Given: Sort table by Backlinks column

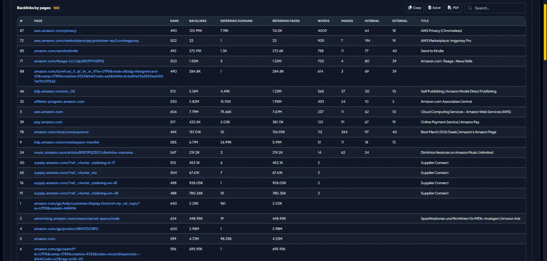Looking at the screenshot, I should tap(198, 21).
